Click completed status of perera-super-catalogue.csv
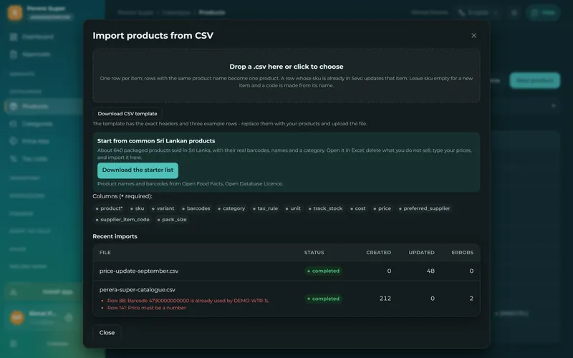Image resolution: width=573 pixels, height=358 pixels. 324,299
